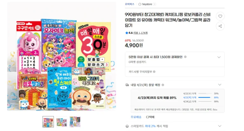Click the 무료배송 link

coord(136,117)
